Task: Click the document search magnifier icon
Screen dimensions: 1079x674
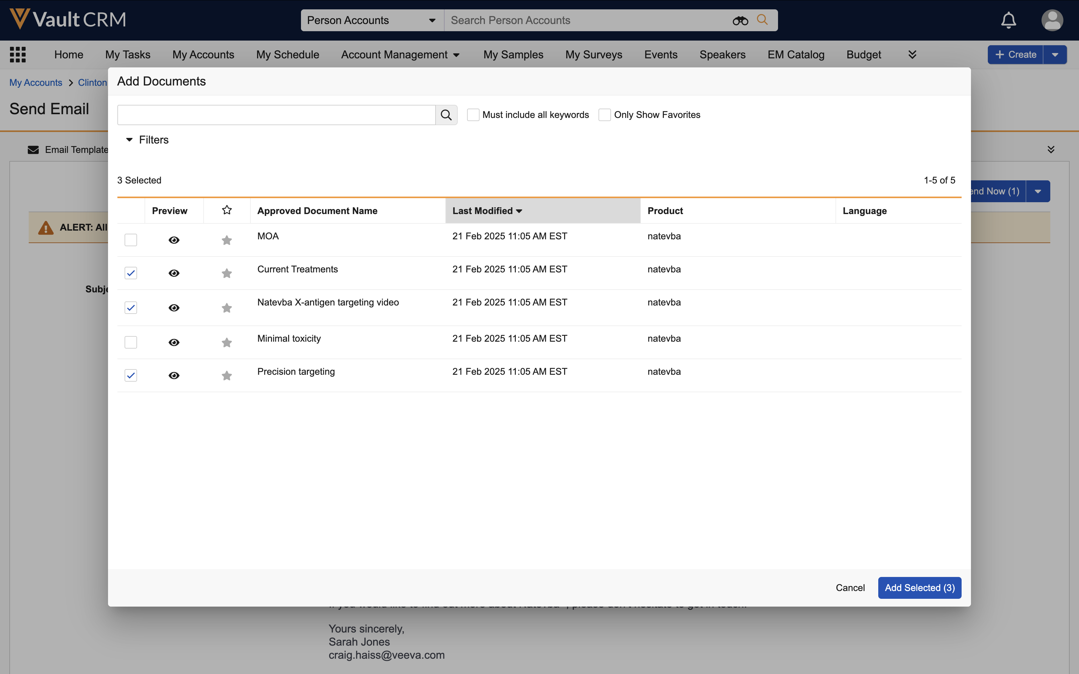Action: (x=446, y=115)
